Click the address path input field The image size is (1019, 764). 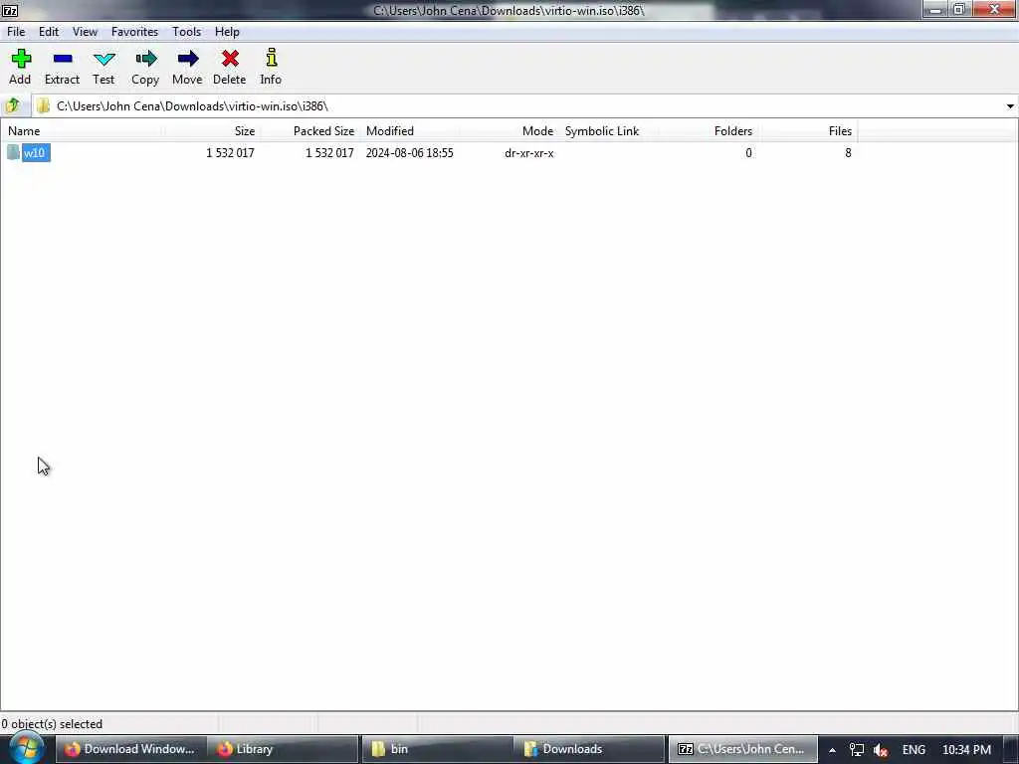pos(519,105)
